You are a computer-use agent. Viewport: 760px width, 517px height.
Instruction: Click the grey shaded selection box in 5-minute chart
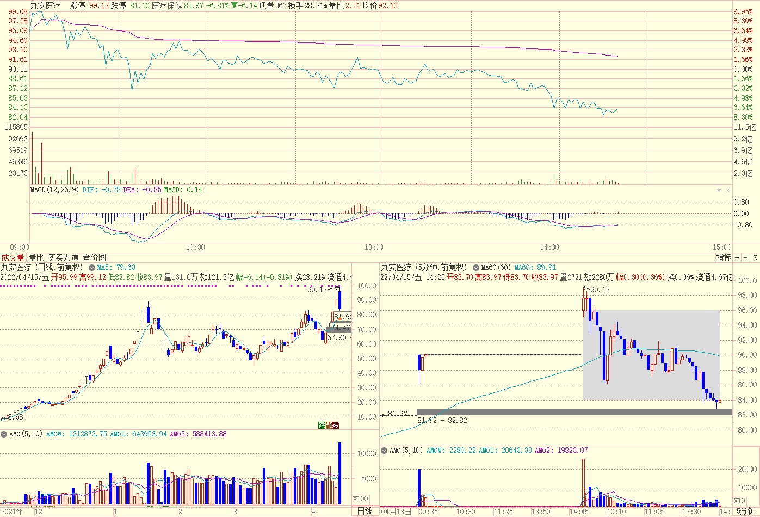click(652, 355)
